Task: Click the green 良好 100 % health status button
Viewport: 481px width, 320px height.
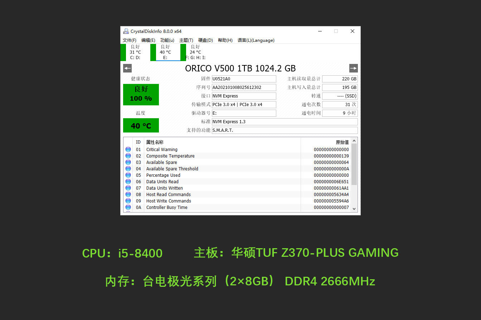Action: tap(141, 95)
